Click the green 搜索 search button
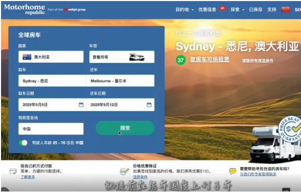Screen dimensions: 301x192 (x=125, y=128)
